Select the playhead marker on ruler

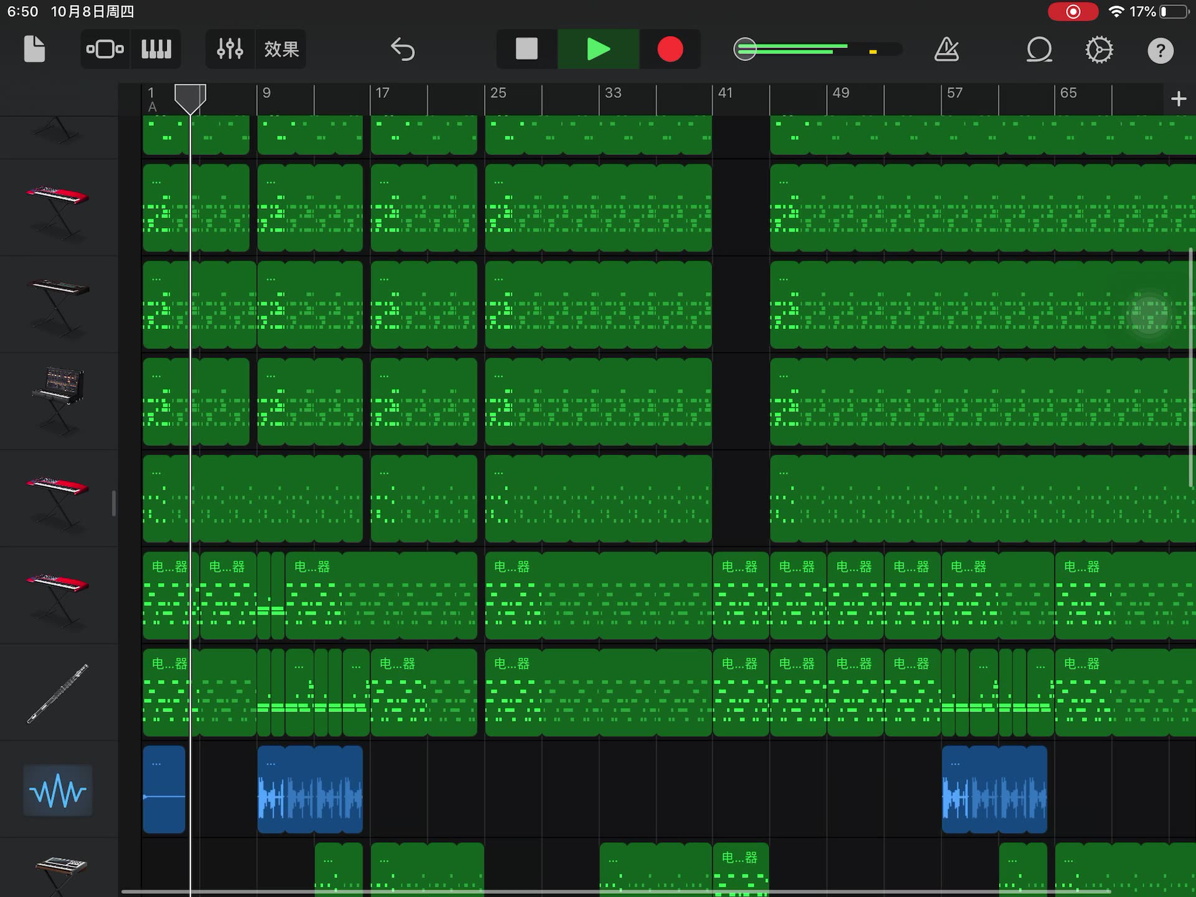point(190,98)
